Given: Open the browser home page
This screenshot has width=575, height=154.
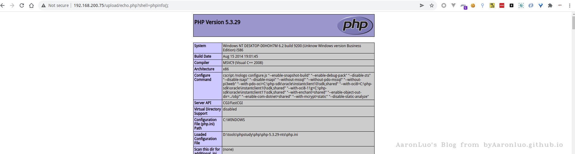Looking at the screenshot, I should [x=31, y=5].
